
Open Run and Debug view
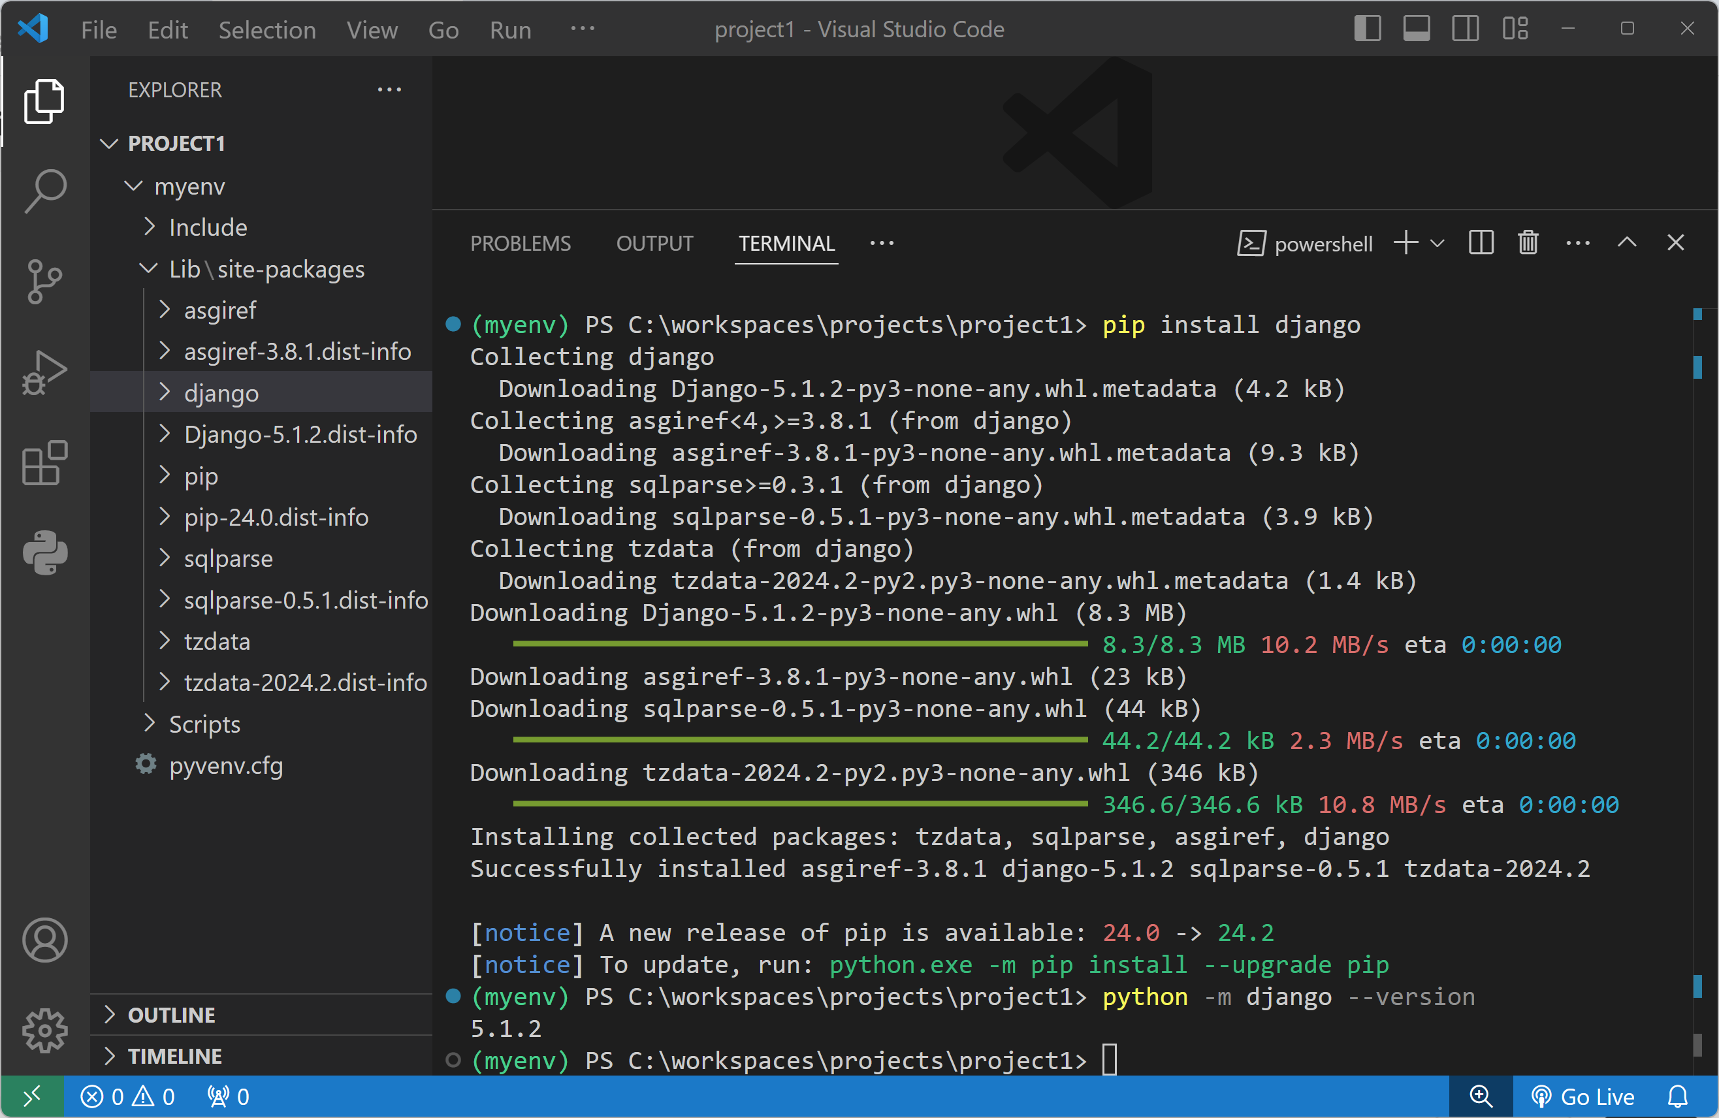click(x=45, y=372)
